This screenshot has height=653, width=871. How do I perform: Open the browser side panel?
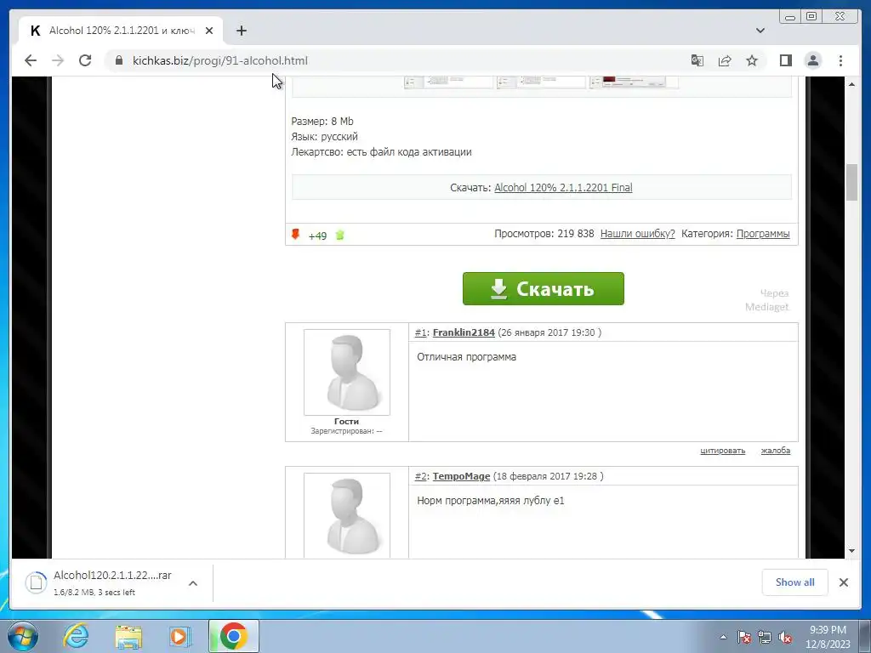point(785,60)
